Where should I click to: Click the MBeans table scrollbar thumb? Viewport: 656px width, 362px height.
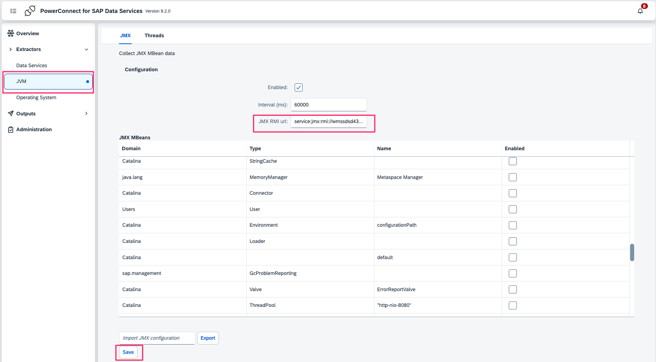pyautogui.click(x=632, y=252)
